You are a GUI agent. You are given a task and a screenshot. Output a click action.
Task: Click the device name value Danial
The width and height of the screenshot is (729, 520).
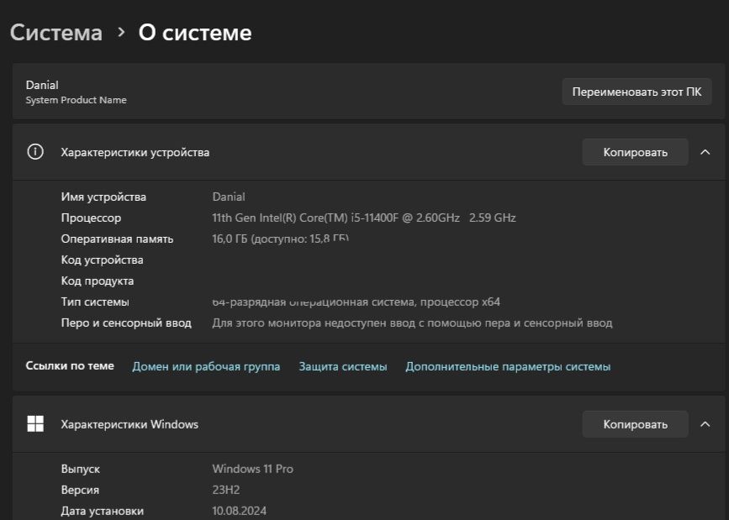click(228, 197)
